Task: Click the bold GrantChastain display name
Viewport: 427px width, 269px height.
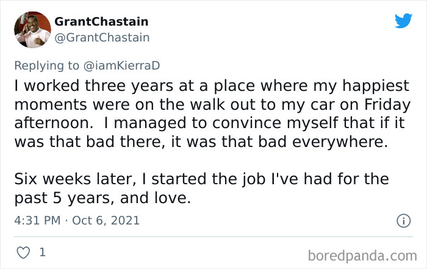Action: point(101,22)
